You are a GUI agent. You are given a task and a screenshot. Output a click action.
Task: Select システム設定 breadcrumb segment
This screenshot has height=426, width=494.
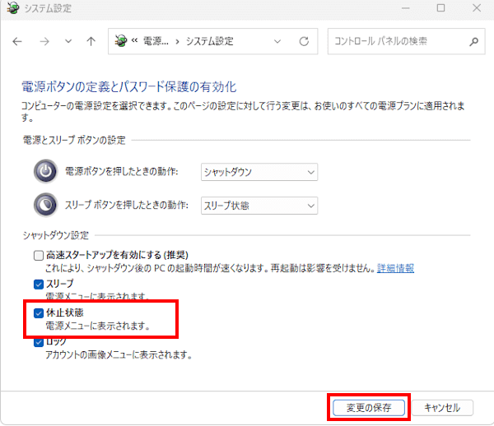[x=212, y=41]
